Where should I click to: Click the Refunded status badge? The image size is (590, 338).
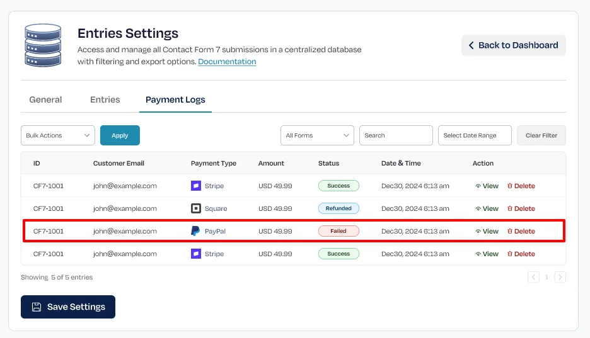click(x=338, y=208)
